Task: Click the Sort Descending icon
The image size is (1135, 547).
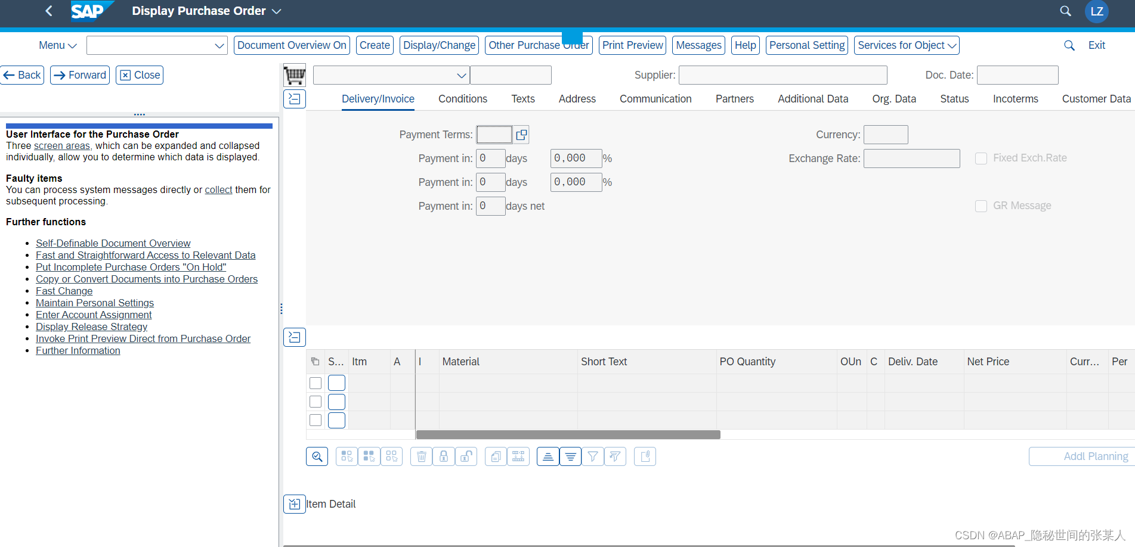Action: pos(571,456)
